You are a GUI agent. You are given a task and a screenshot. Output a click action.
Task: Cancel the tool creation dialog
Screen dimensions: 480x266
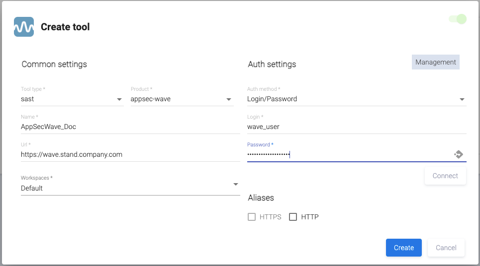pos(446,248)
